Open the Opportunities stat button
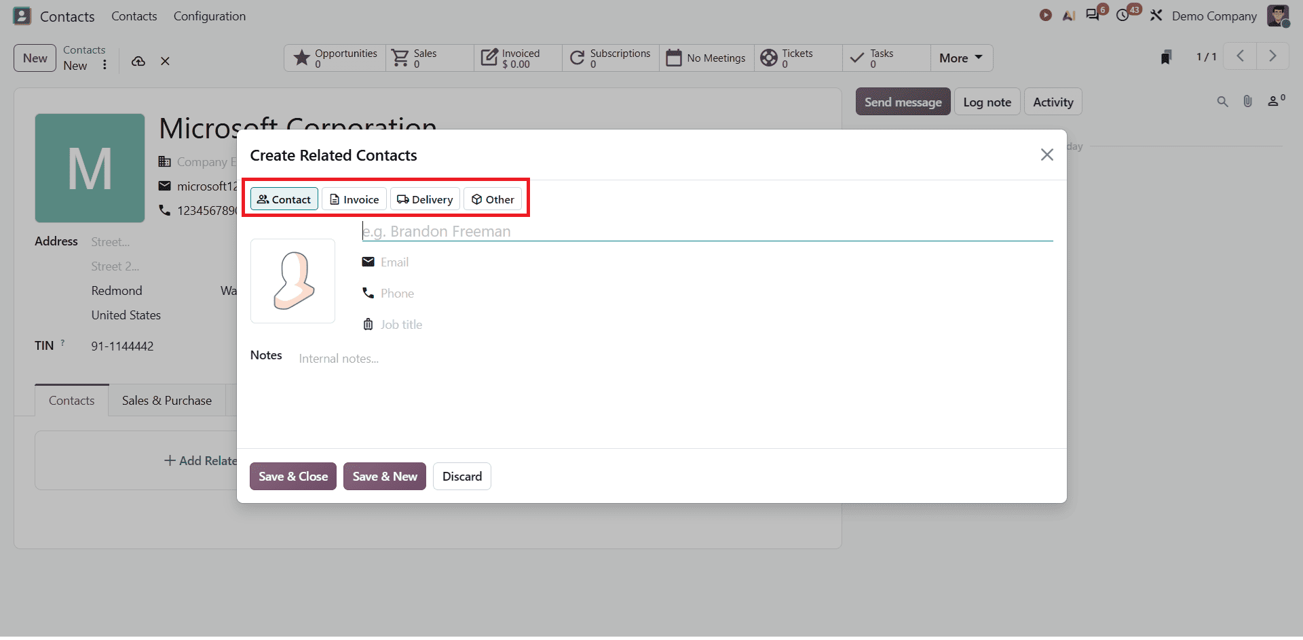The height and width of the screenshot is (640, 1303). click(x=335, y=58)
